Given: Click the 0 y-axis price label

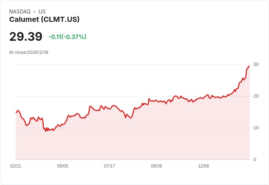Looking at the screenshot, I should click(x=255, y=160).
